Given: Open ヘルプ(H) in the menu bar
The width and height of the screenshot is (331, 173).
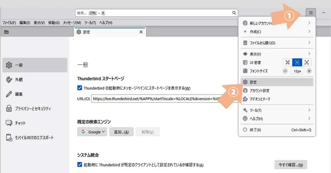Looking at the screenshot, I should [x=106, y=23].
